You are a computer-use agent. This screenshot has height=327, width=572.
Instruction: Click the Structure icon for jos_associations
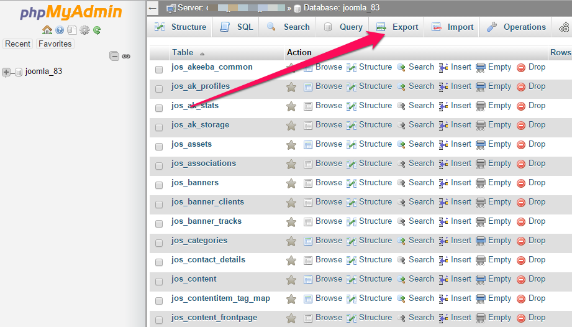tap(352, 164)
